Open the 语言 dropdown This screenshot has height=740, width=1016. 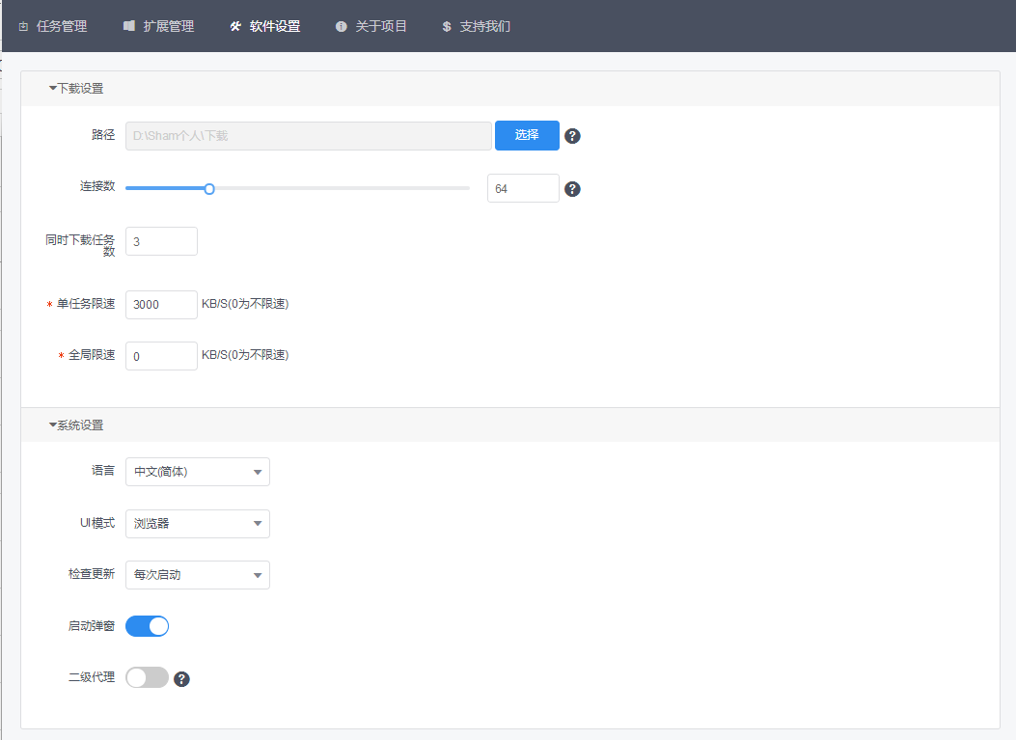pyautogui.click(x=198, y=472)
